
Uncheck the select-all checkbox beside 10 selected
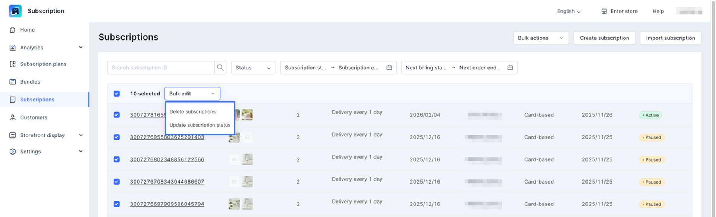pos(117,94)
